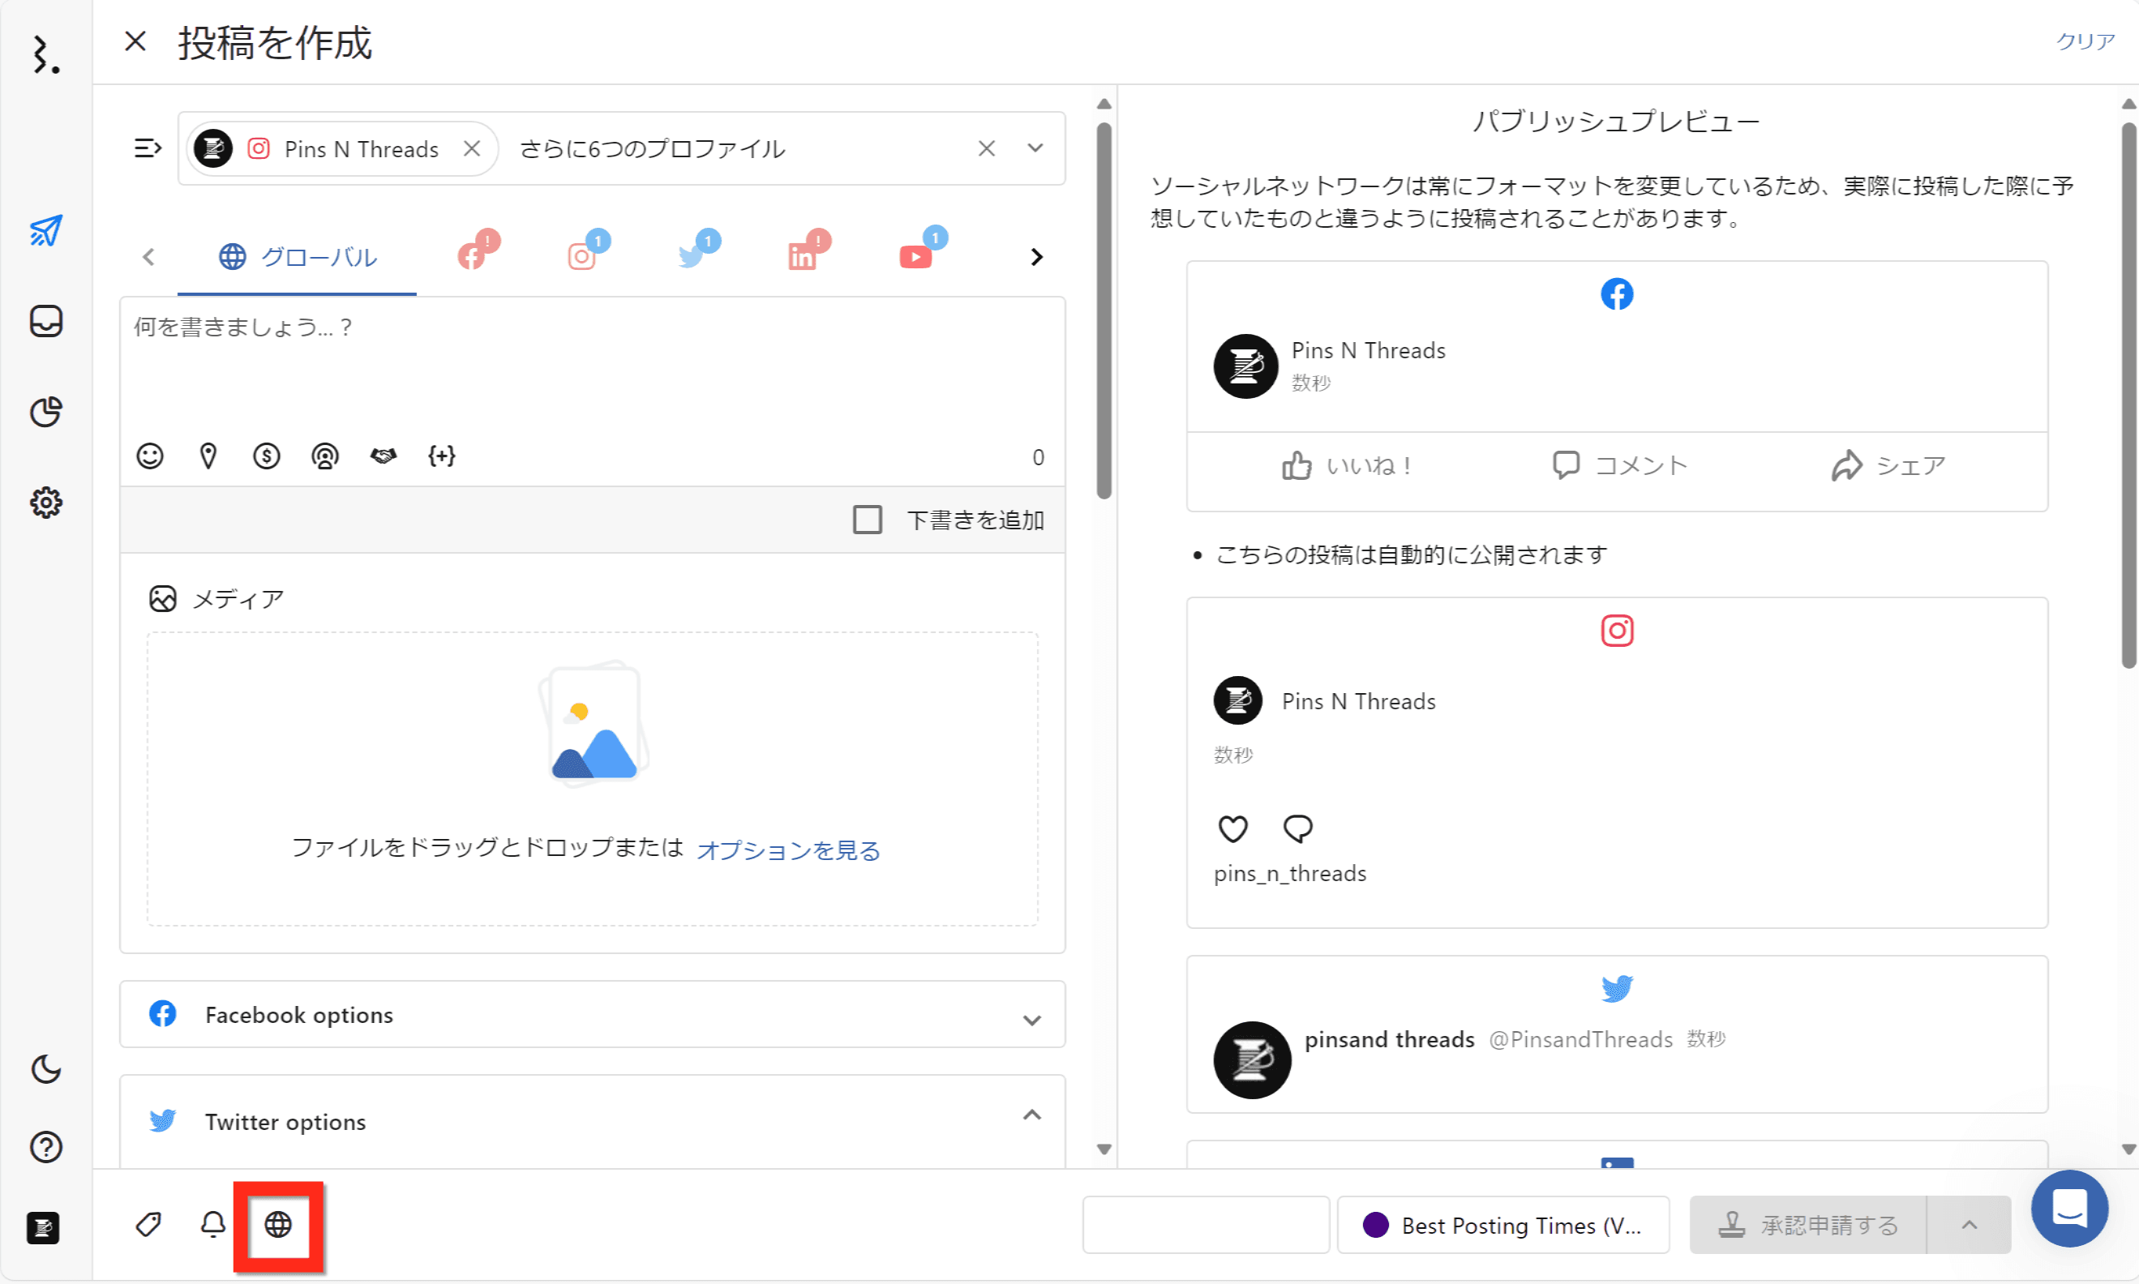Viewport: 2139px width, 1284px height.
Task: Click the オプションを見る link
Action: [x=788, y=850]
